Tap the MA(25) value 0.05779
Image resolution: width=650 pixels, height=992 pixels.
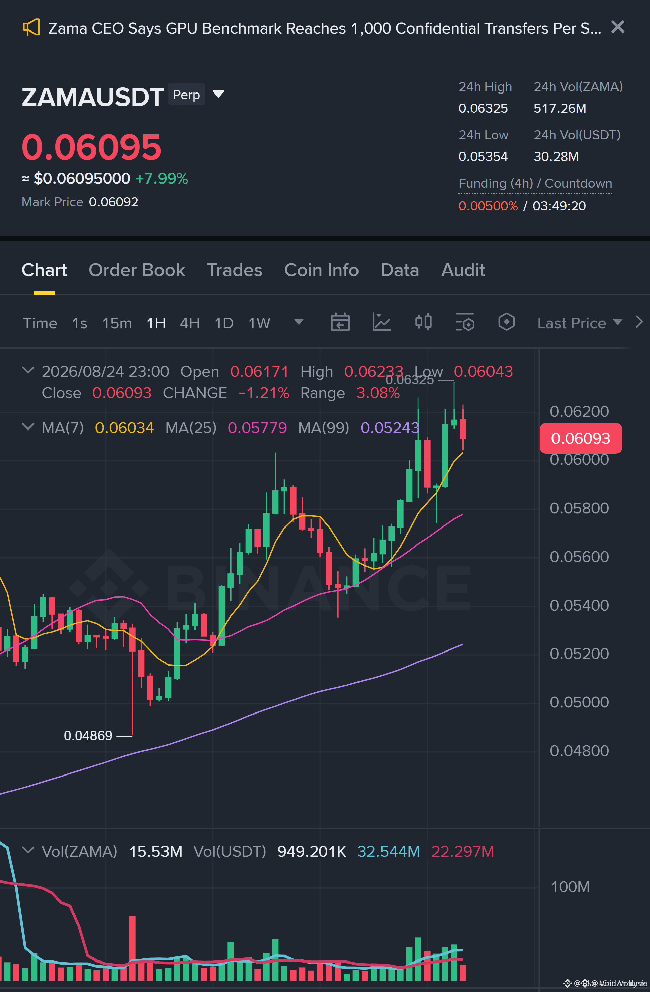tap(257, 428)
